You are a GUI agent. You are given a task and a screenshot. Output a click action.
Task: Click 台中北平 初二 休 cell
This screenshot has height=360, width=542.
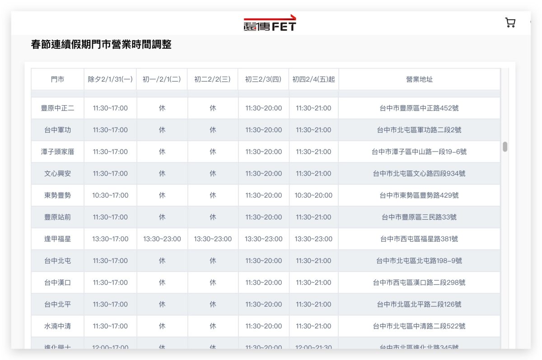(x=213, y=304)
